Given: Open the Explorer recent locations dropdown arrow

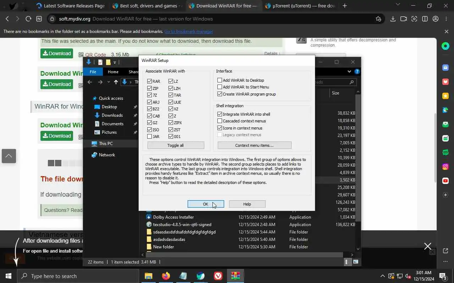Looking at the screenshot, I should [109, 82].
